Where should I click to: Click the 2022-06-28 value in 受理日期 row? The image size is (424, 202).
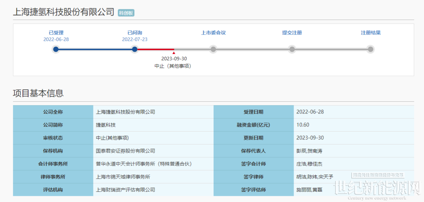310,112
